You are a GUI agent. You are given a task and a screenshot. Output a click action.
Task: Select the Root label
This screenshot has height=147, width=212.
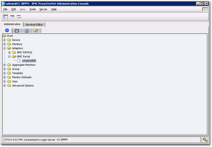[x=10, y=36]
